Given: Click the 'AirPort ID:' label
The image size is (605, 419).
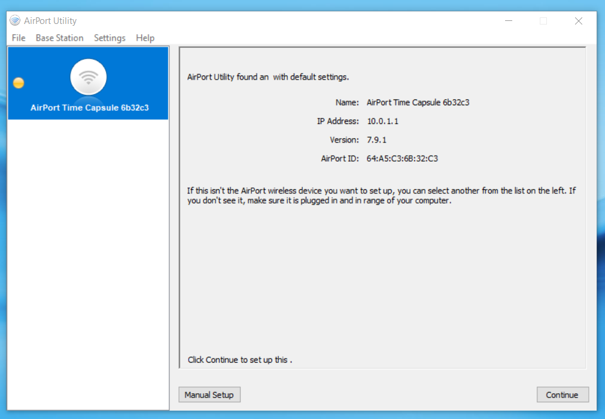Looking at the screenshot, I should coord(340,159).
